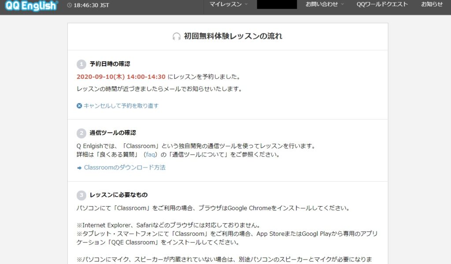The width and height of the screenshot is (451, 264).
Task: Click the sentence about installing Google Chrome
Action: point(213,208)
